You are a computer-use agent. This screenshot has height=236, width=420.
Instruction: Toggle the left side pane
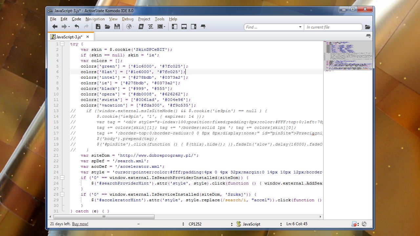(175, 27)
